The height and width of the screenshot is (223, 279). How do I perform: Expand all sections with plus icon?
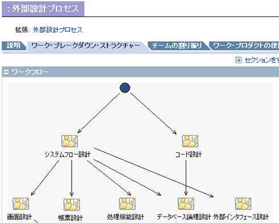coord(239,60)
